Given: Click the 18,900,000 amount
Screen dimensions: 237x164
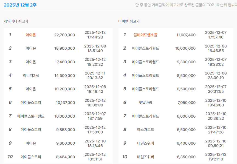Looking at the screenshot, I should (64, 48).
